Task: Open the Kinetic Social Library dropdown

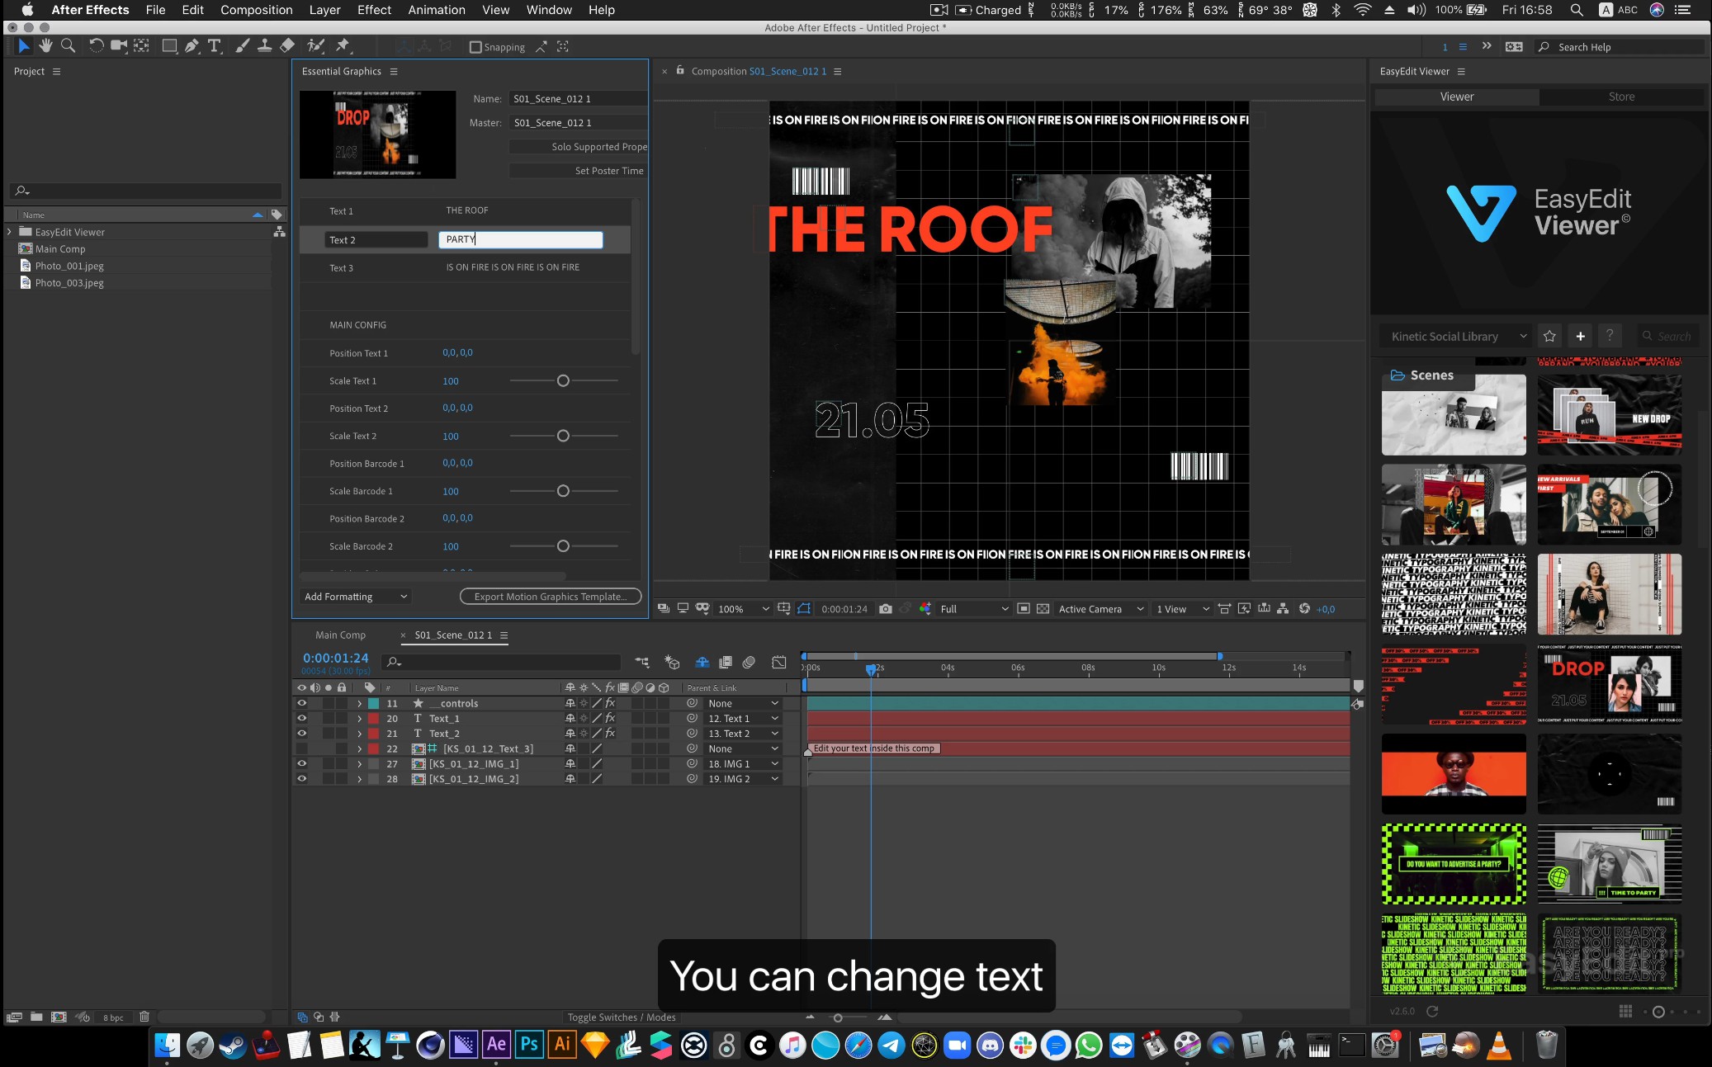Action: 1459,336
